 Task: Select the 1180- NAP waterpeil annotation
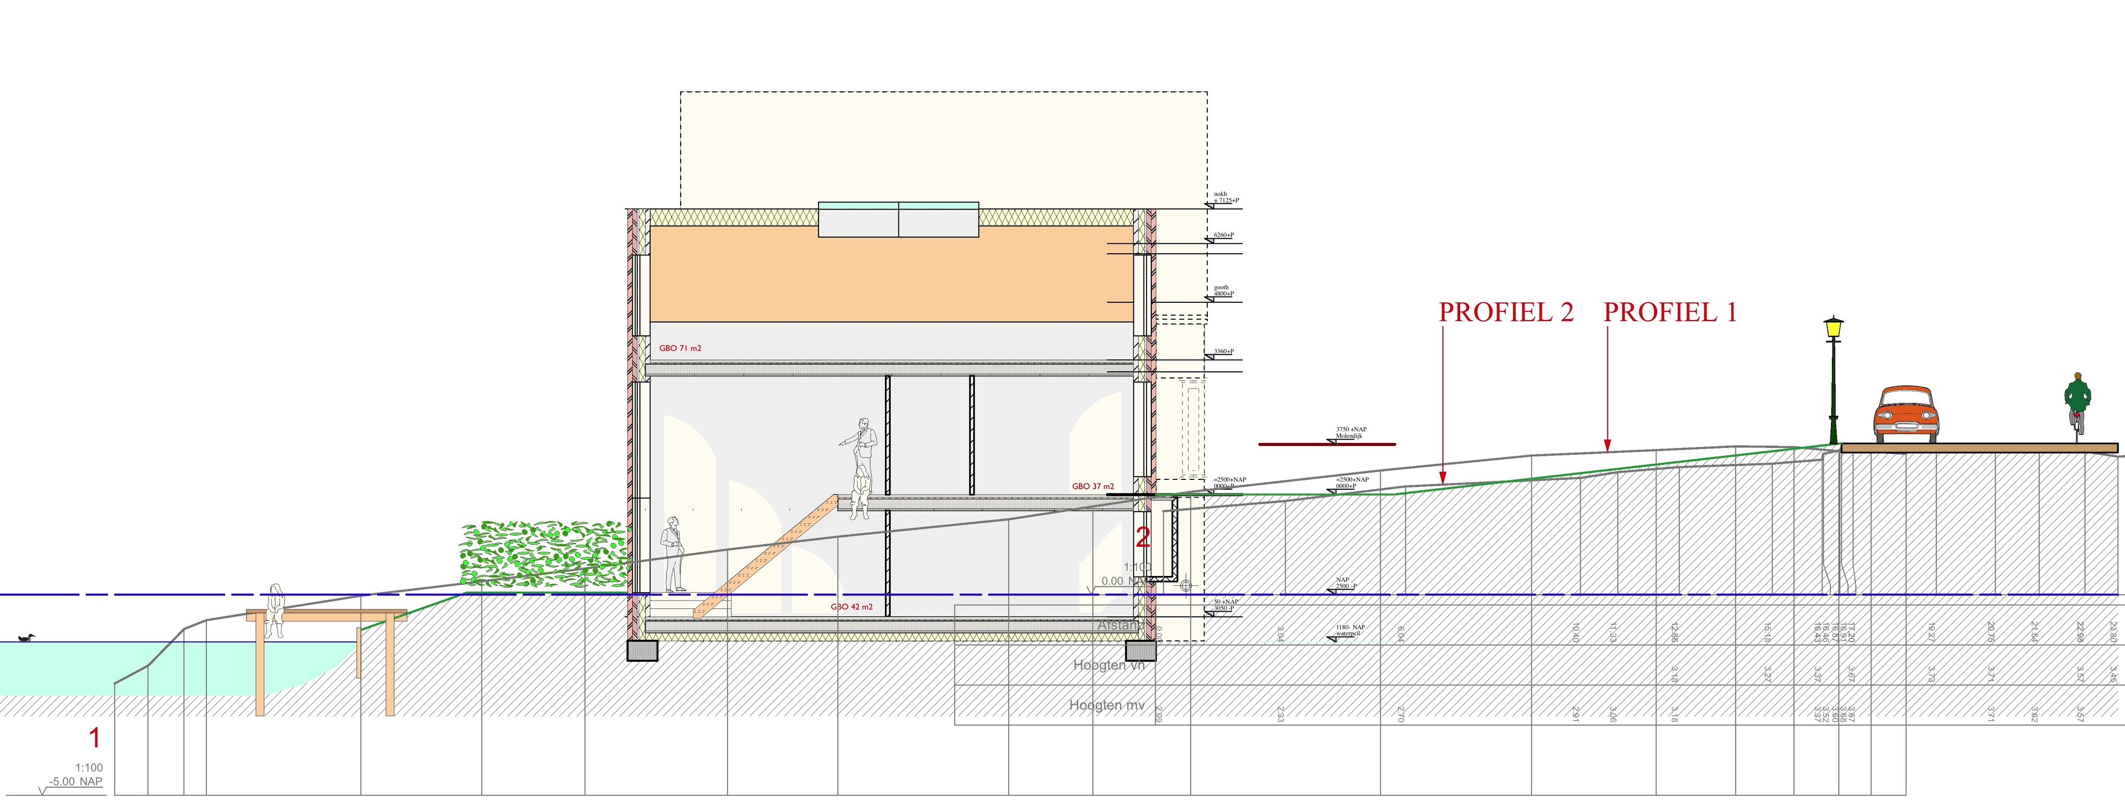(x=1350, y=631)
